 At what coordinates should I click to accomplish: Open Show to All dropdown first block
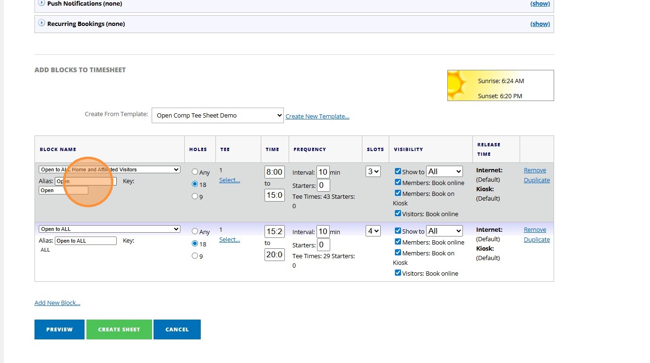[x=444, y=171]
